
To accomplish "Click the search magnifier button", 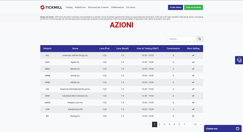I will (200, 39).
